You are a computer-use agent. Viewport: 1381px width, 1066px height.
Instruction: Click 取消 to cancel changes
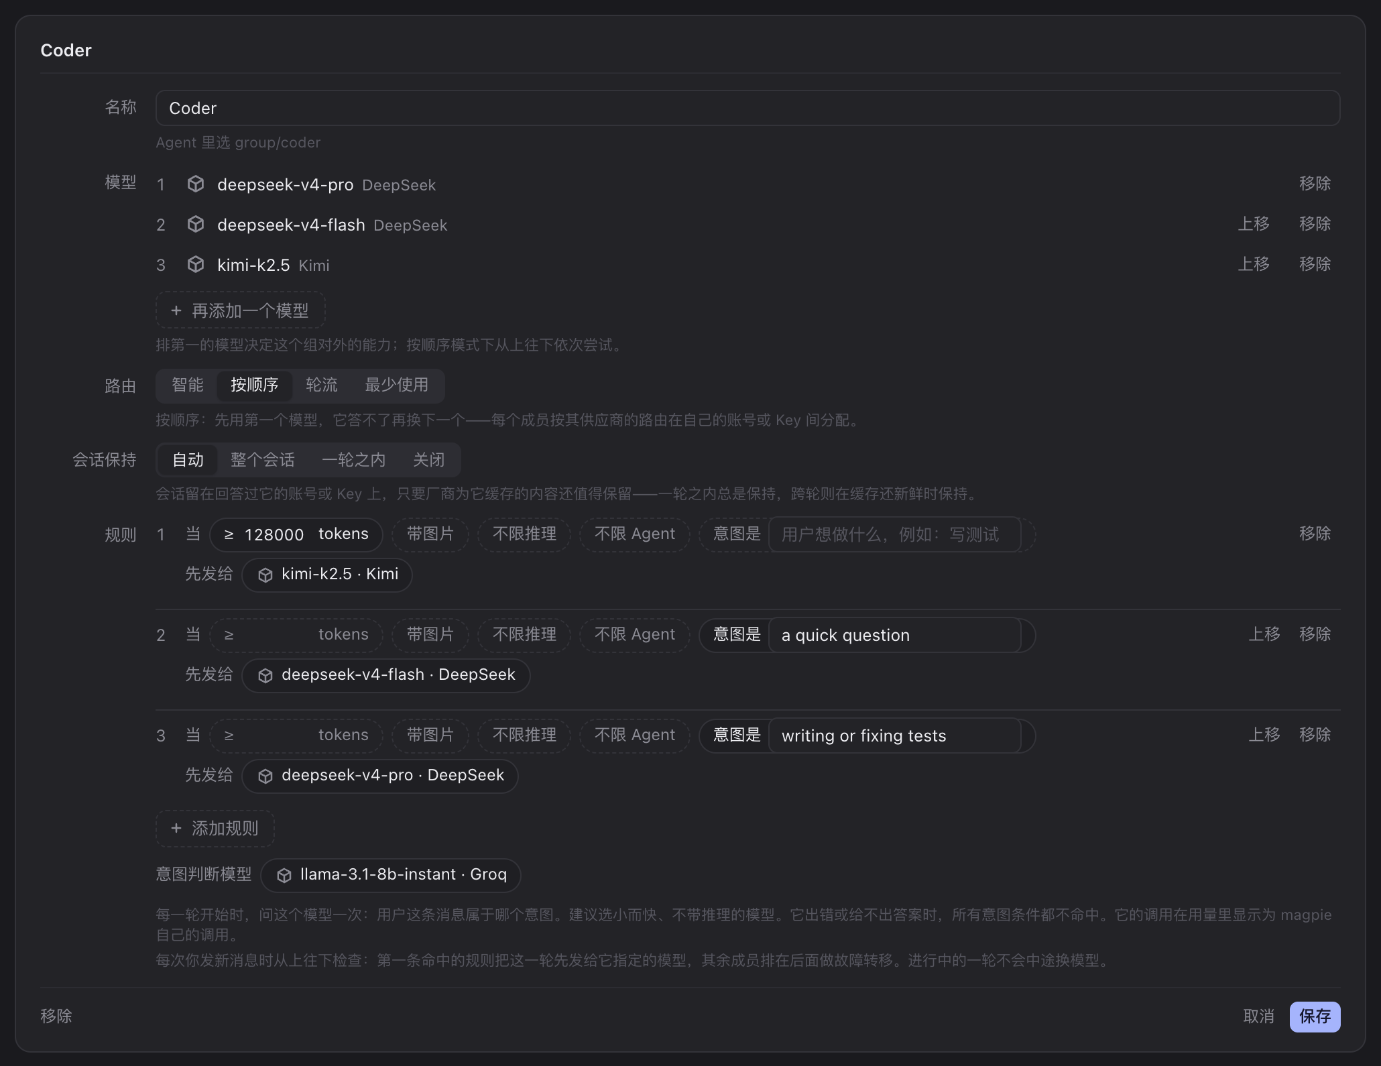tap(1258, 1016)
